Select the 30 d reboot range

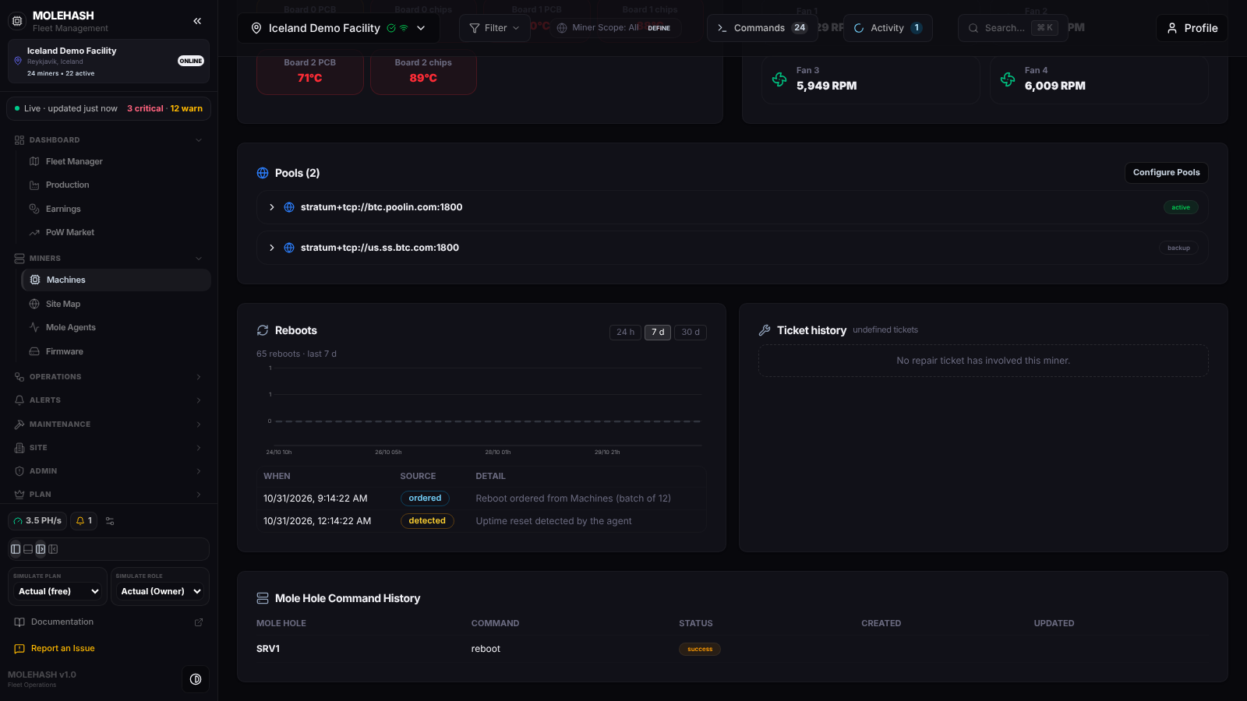click(691, 332)
